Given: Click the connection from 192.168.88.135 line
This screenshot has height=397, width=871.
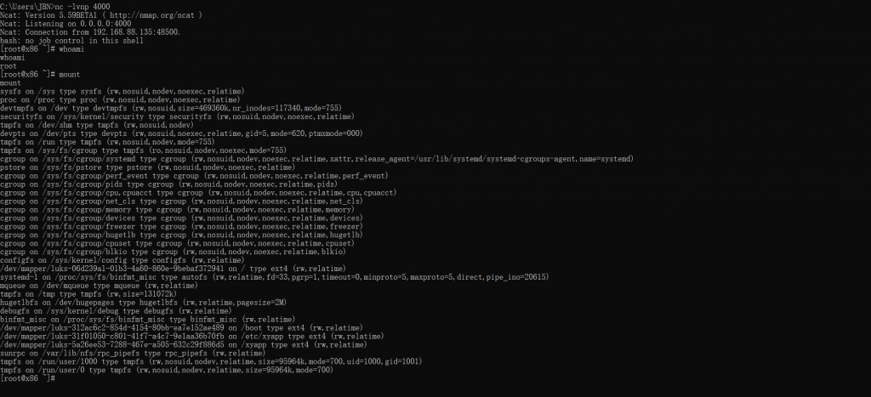Looking at the screenshot, I should click(90, 32).
